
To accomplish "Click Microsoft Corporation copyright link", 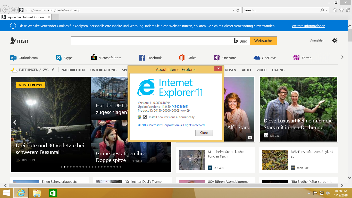I will [172, 125].
